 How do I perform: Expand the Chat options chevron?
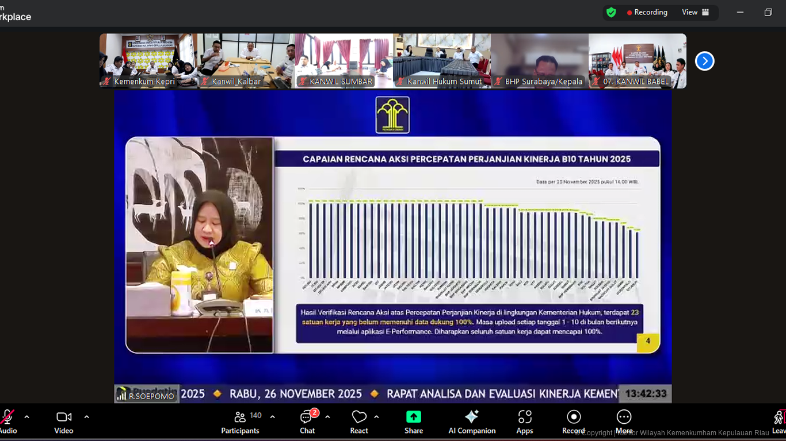click(x=327, y=417)
